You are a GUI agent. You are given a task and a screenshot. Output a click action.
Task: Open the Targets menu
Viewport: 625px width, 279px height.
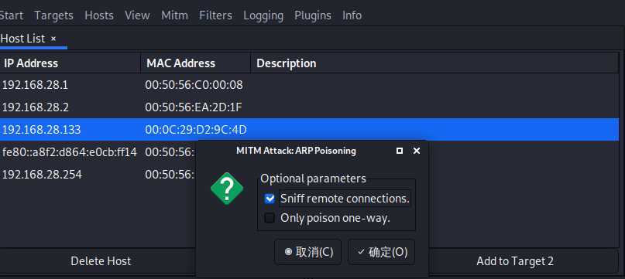coord(53,15)
